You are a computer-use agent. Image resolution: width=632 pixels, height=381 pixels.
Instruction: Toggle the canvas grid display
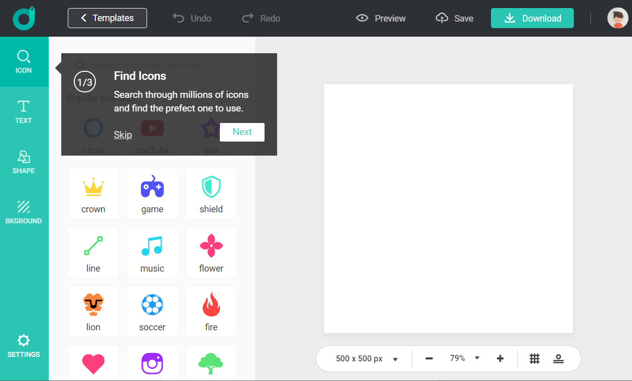point(535,358)
